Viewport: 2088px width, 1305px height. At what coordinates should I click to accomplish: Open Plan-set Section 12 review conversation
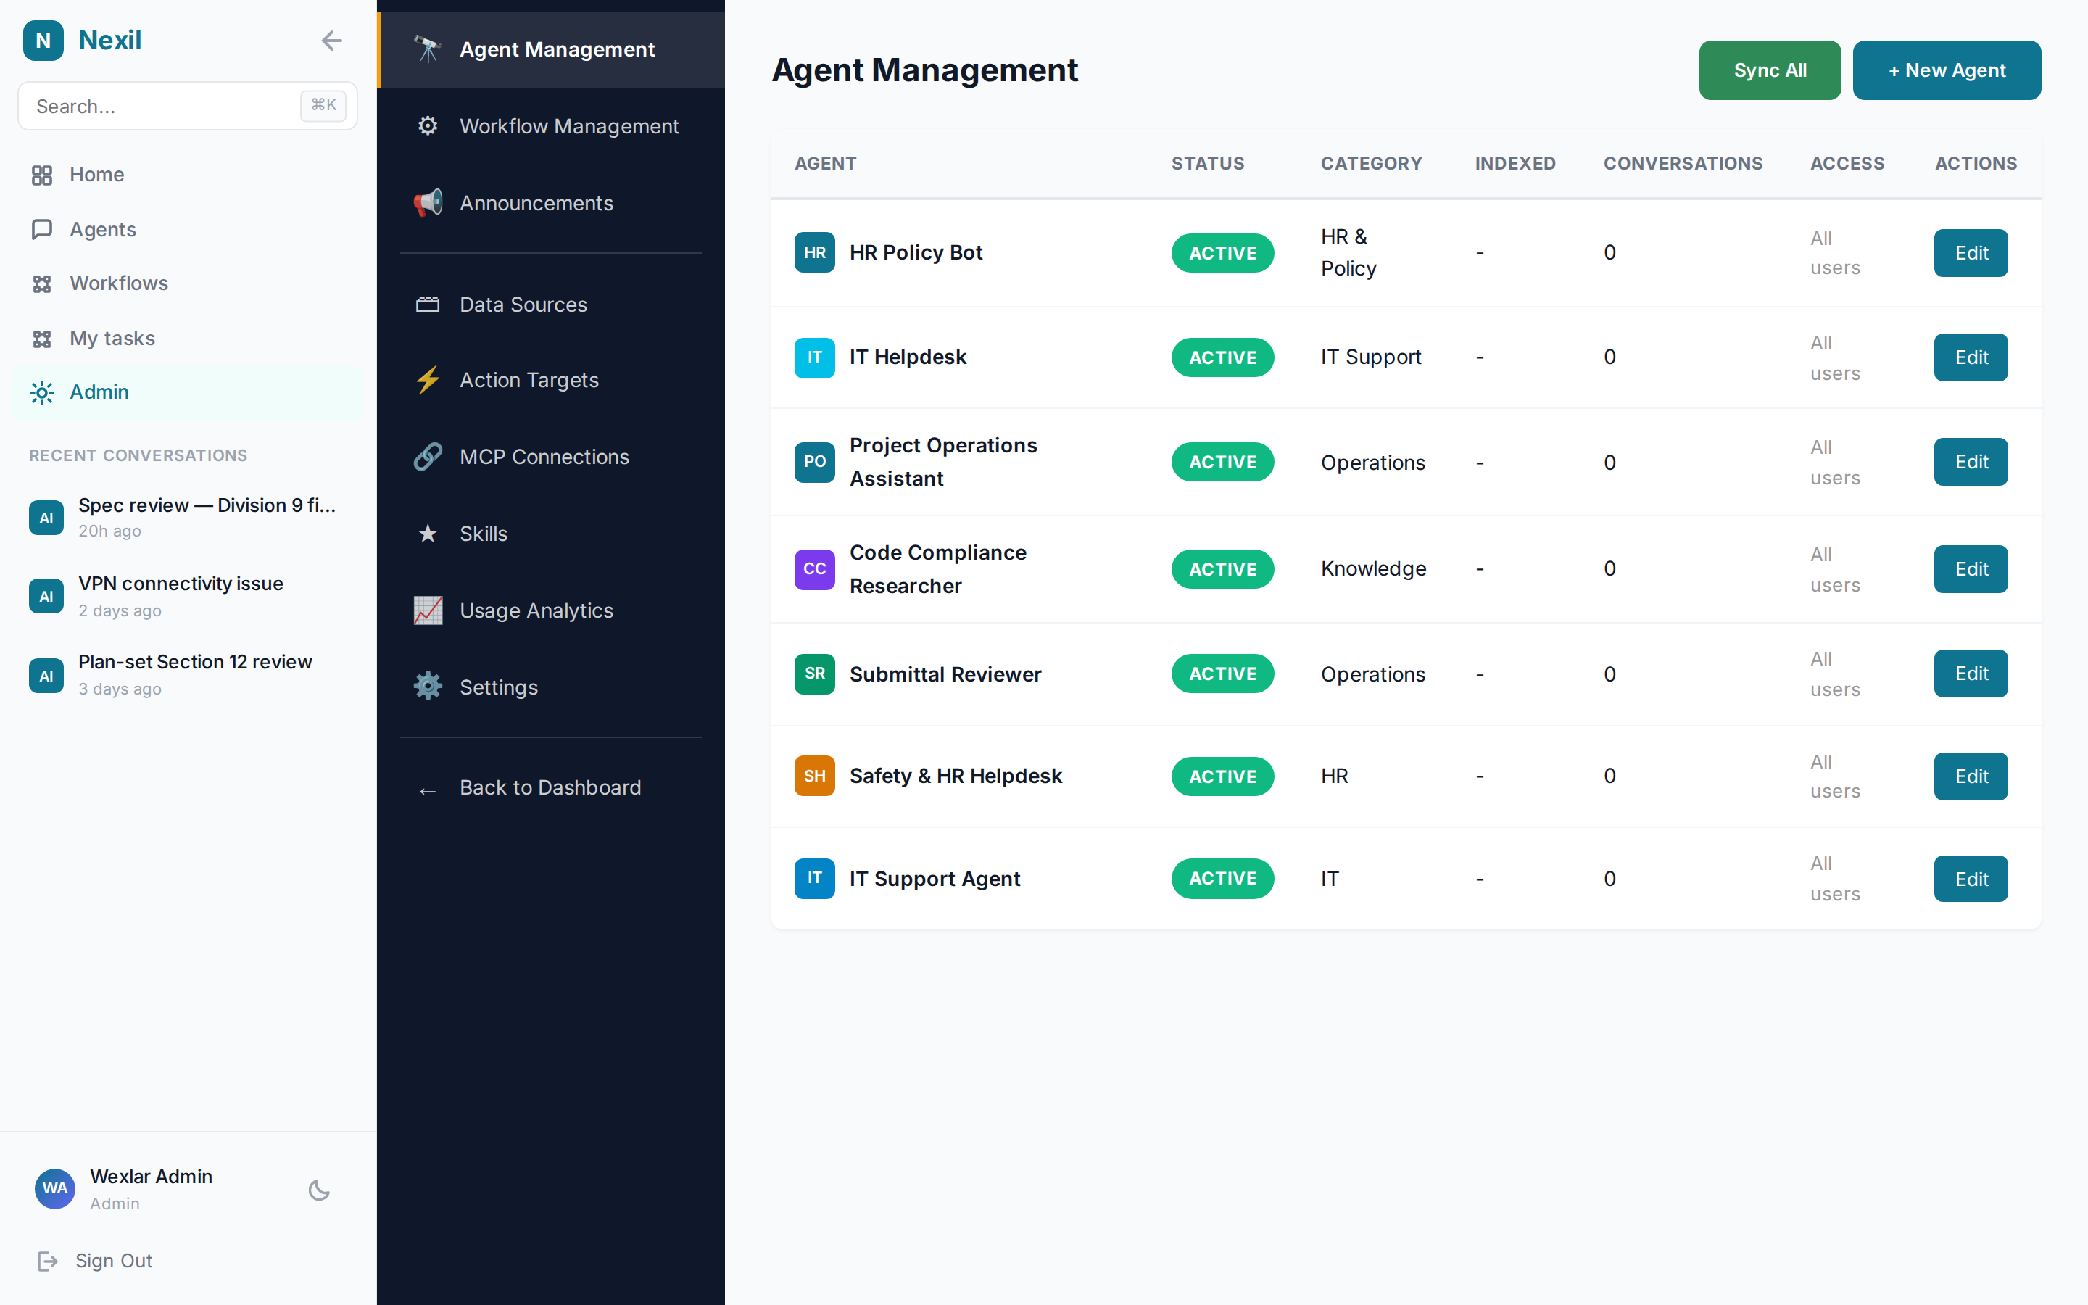(186, 674)
